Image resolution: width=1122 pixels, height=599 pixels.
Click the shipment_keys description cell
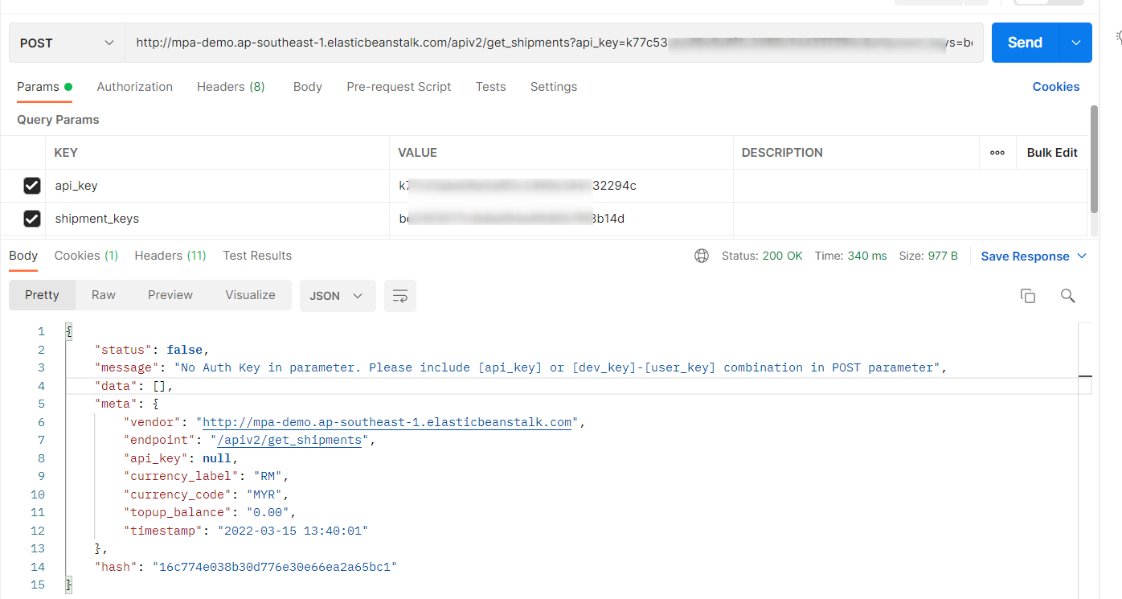[910, 218]
